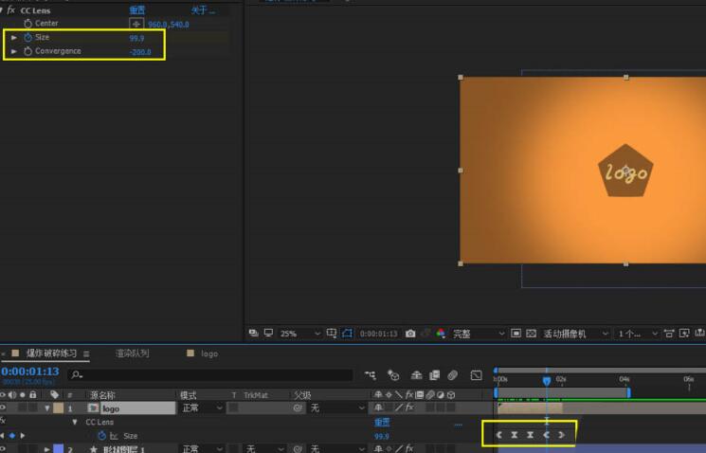Toggle the draft 3D icon
Image resolution: width=706 pixels, height=453 pixels.
click(393, 375)
